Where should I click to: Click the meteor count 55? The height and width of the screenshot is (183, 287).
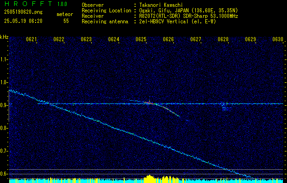66,21
